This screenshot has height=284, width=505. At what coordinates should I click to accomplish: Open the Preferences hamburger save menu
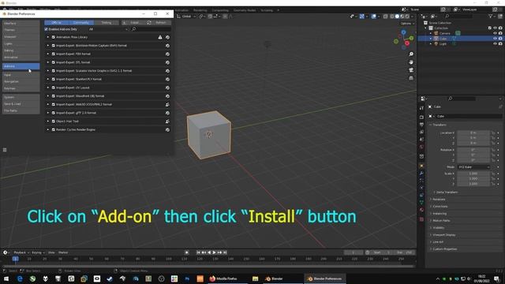click(x=5, y=150)
